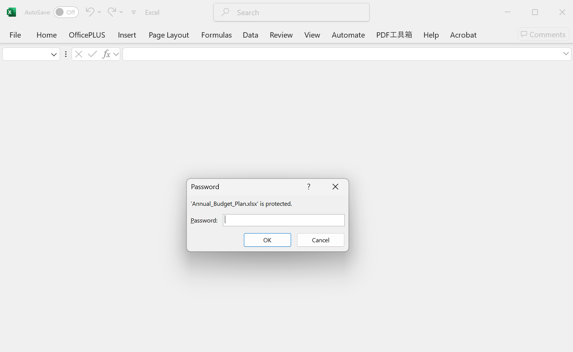Click the Insert Function fx icon
Screen dimensions: 573x352
[106, 54]
